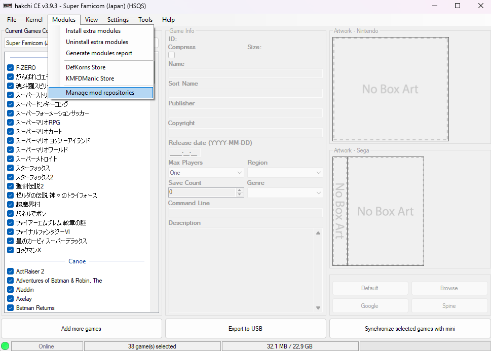Click the Release date field
The height and width of the screenshot is (351, 491).
pyautogui.click(x=184, y=152)
